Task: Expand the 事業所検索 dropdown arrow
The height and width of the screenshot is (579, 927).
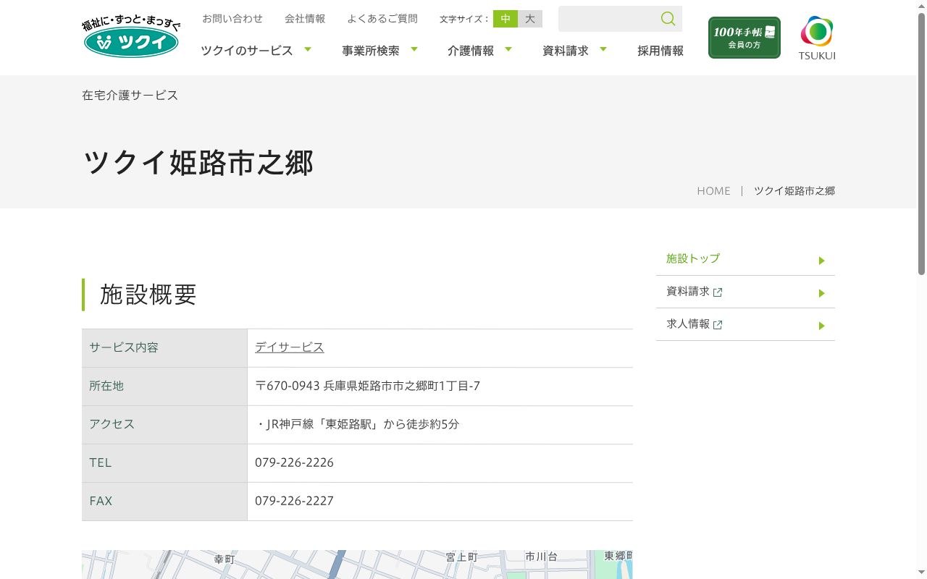Action: (x=414, y=49)
